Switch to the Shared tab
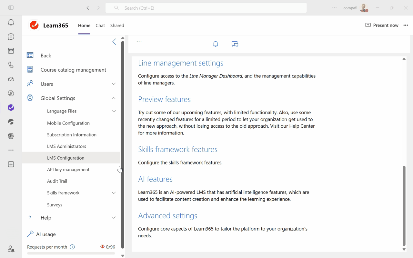The image size is (413, 258). click(x=117, y=25)
